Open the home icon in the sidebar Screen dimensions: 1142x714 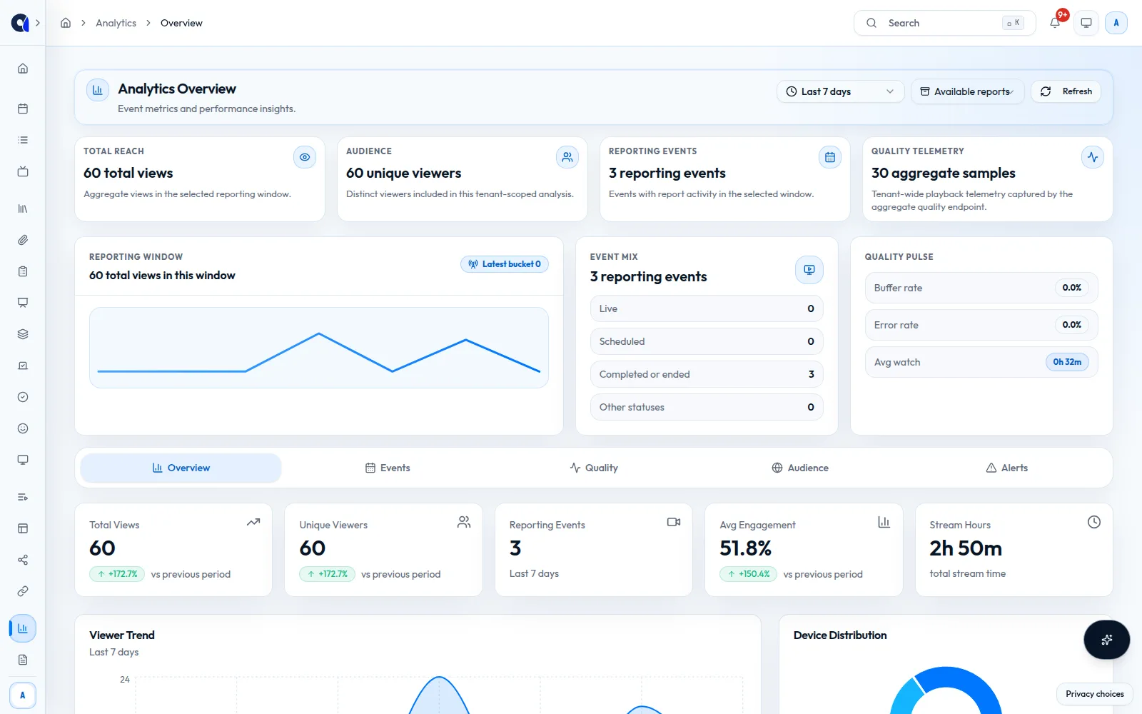click(23, 69)
